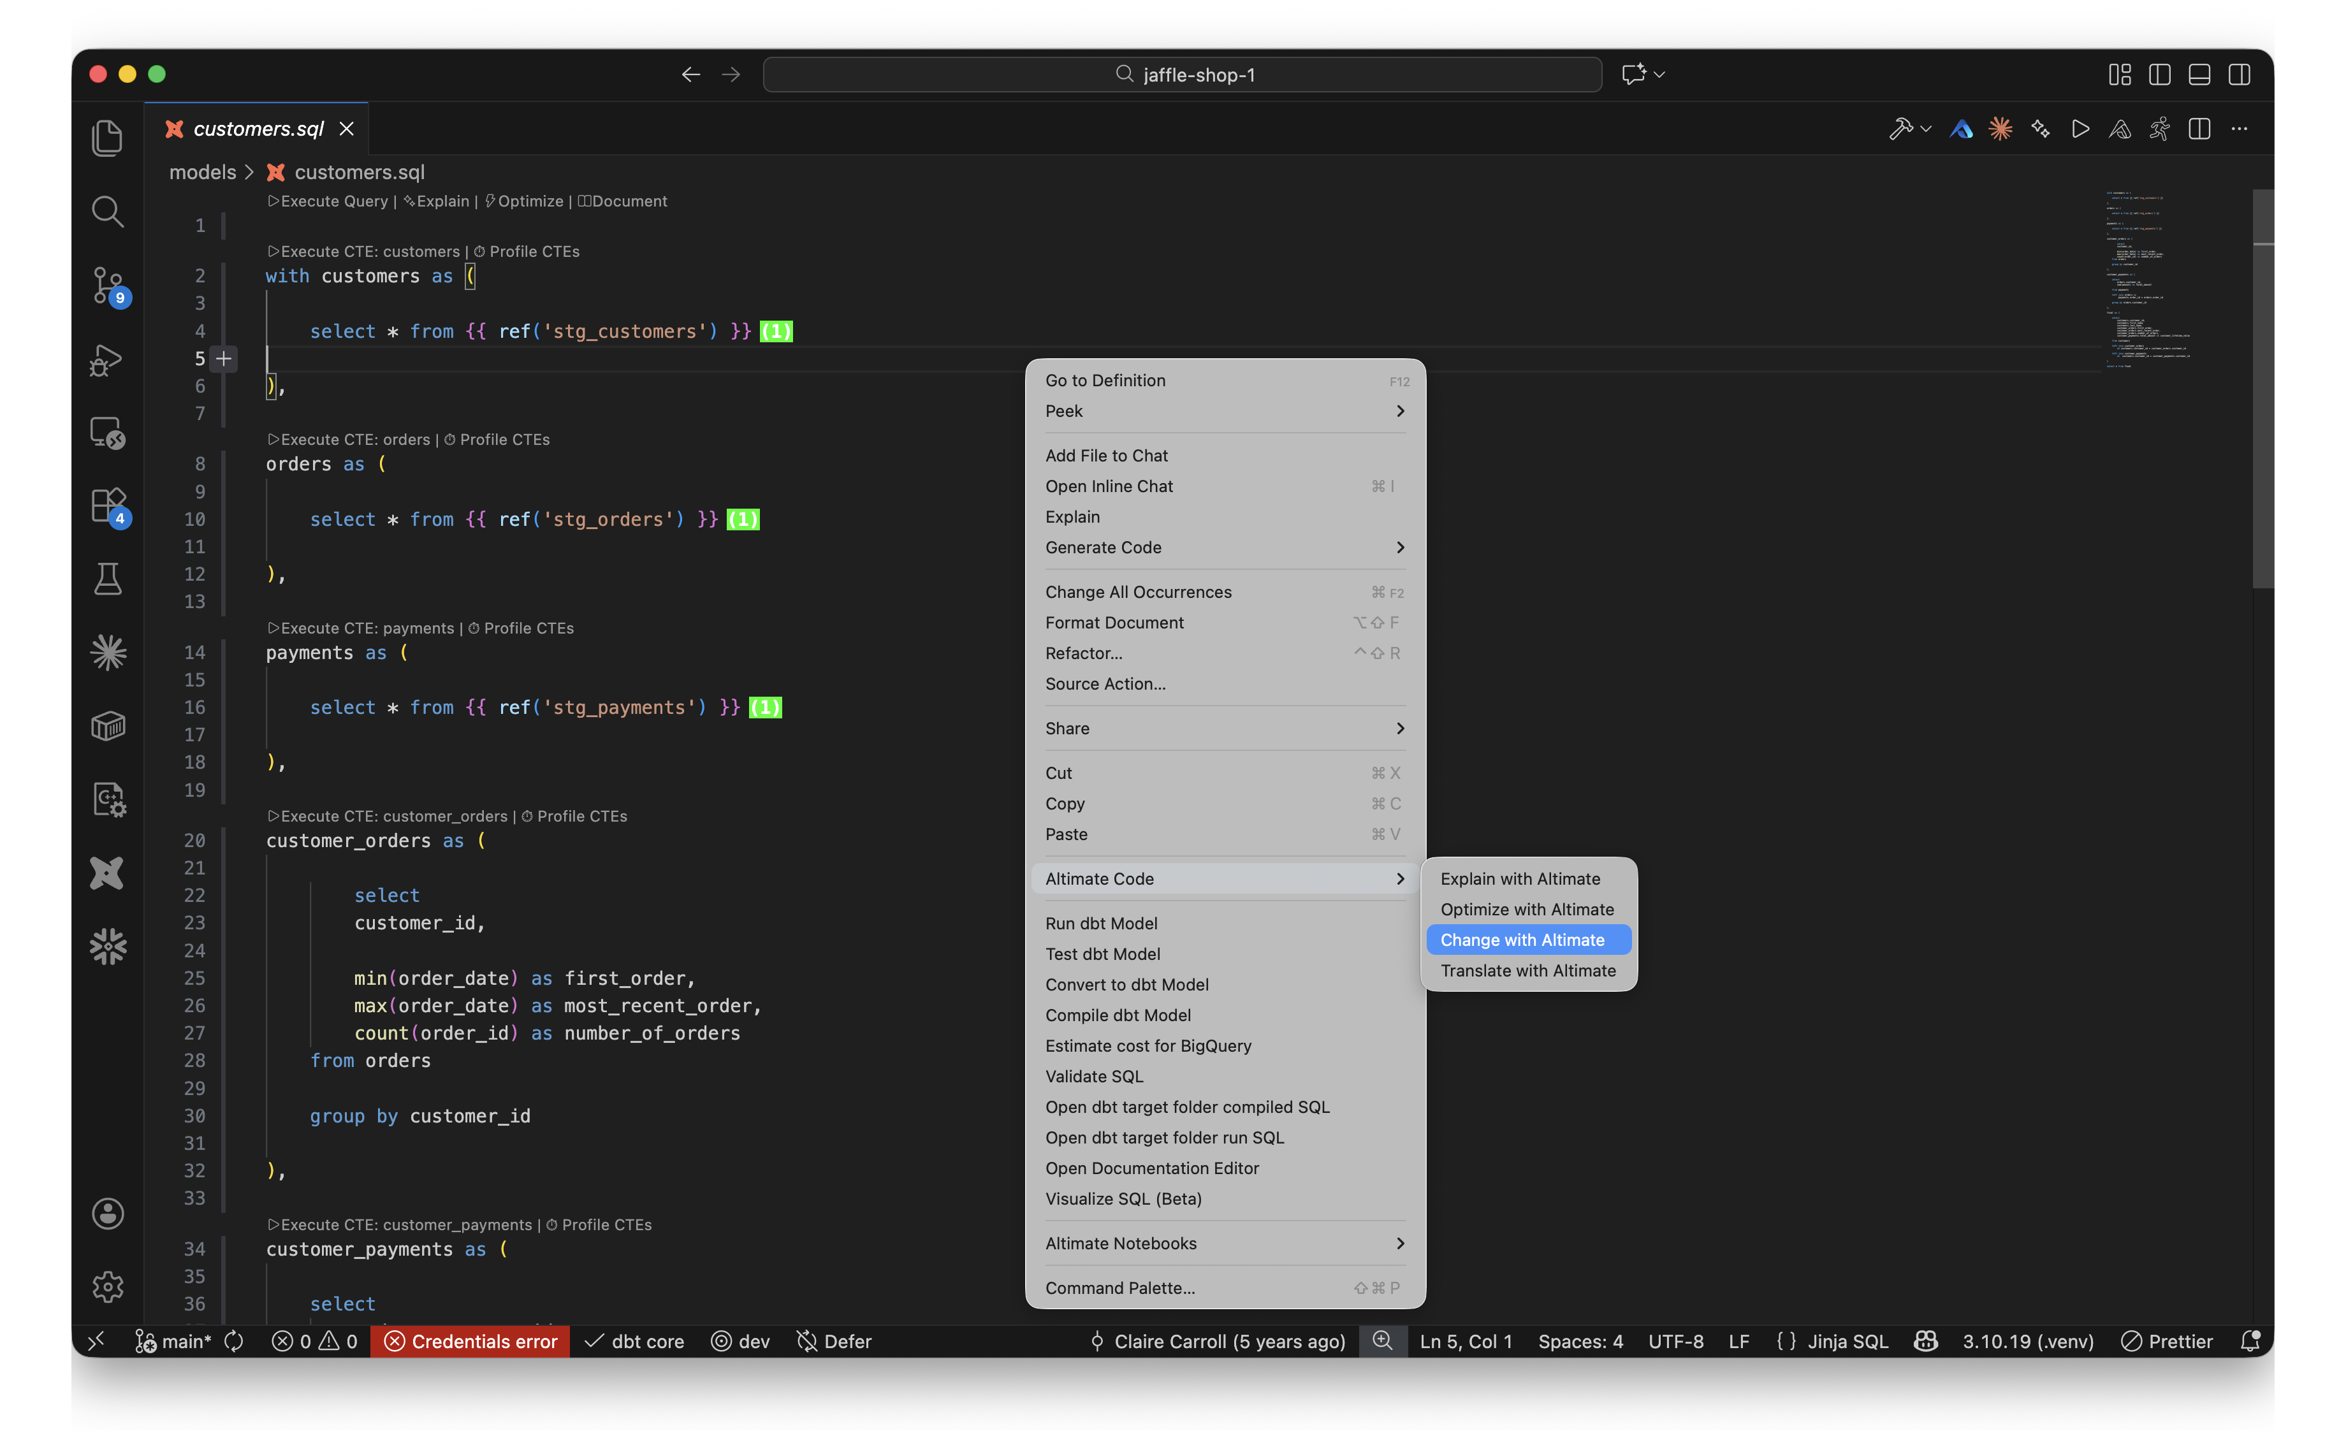2346x1452 pixels.
Task: Open the Testing beaker icon
Action: pos(108,579)
